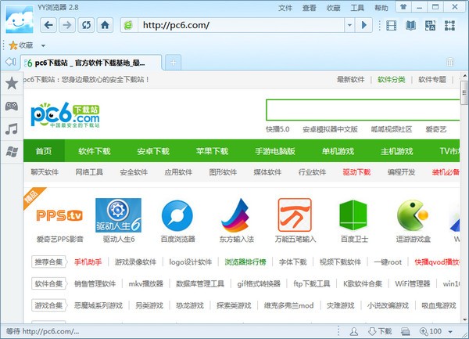Go to 安卓下载 in green nav bar
Screen dimensions: 469x339
(153, 150)
